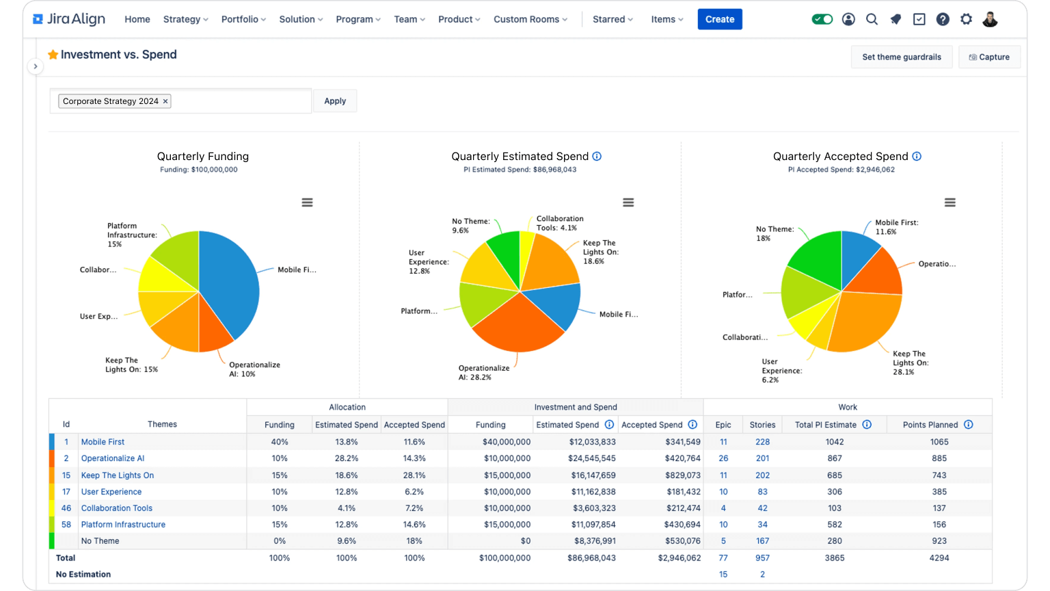Open Quarterly Funding chart hamburger menu

(x=308, y=202)
